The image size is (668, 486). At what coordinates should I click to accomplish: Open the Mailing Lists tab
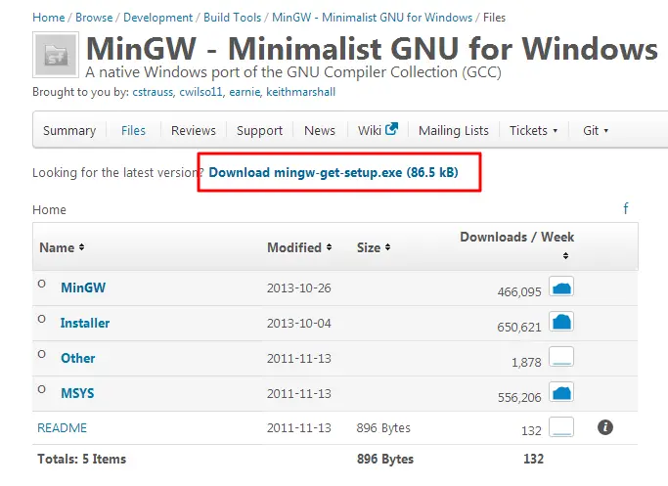(454, 130)
